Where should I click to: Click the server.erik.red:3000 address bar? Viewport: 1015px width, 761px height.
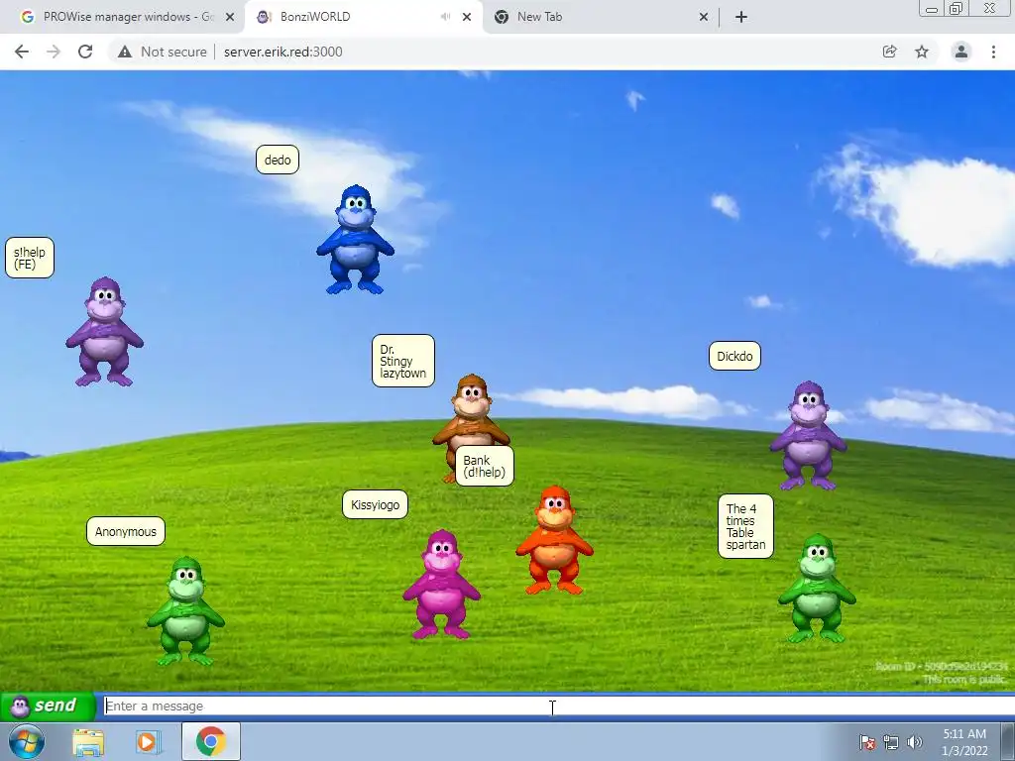(282, 52)
